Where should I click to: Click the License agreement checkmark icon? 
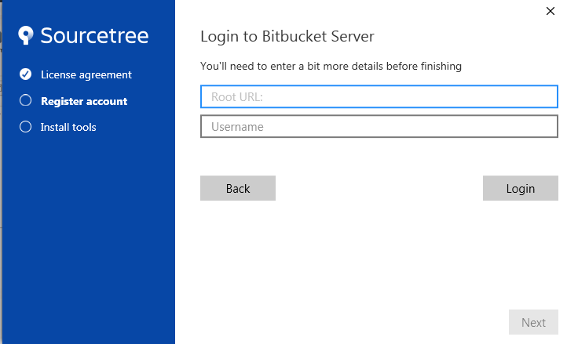pyautogui.click(x=25, y=74)
